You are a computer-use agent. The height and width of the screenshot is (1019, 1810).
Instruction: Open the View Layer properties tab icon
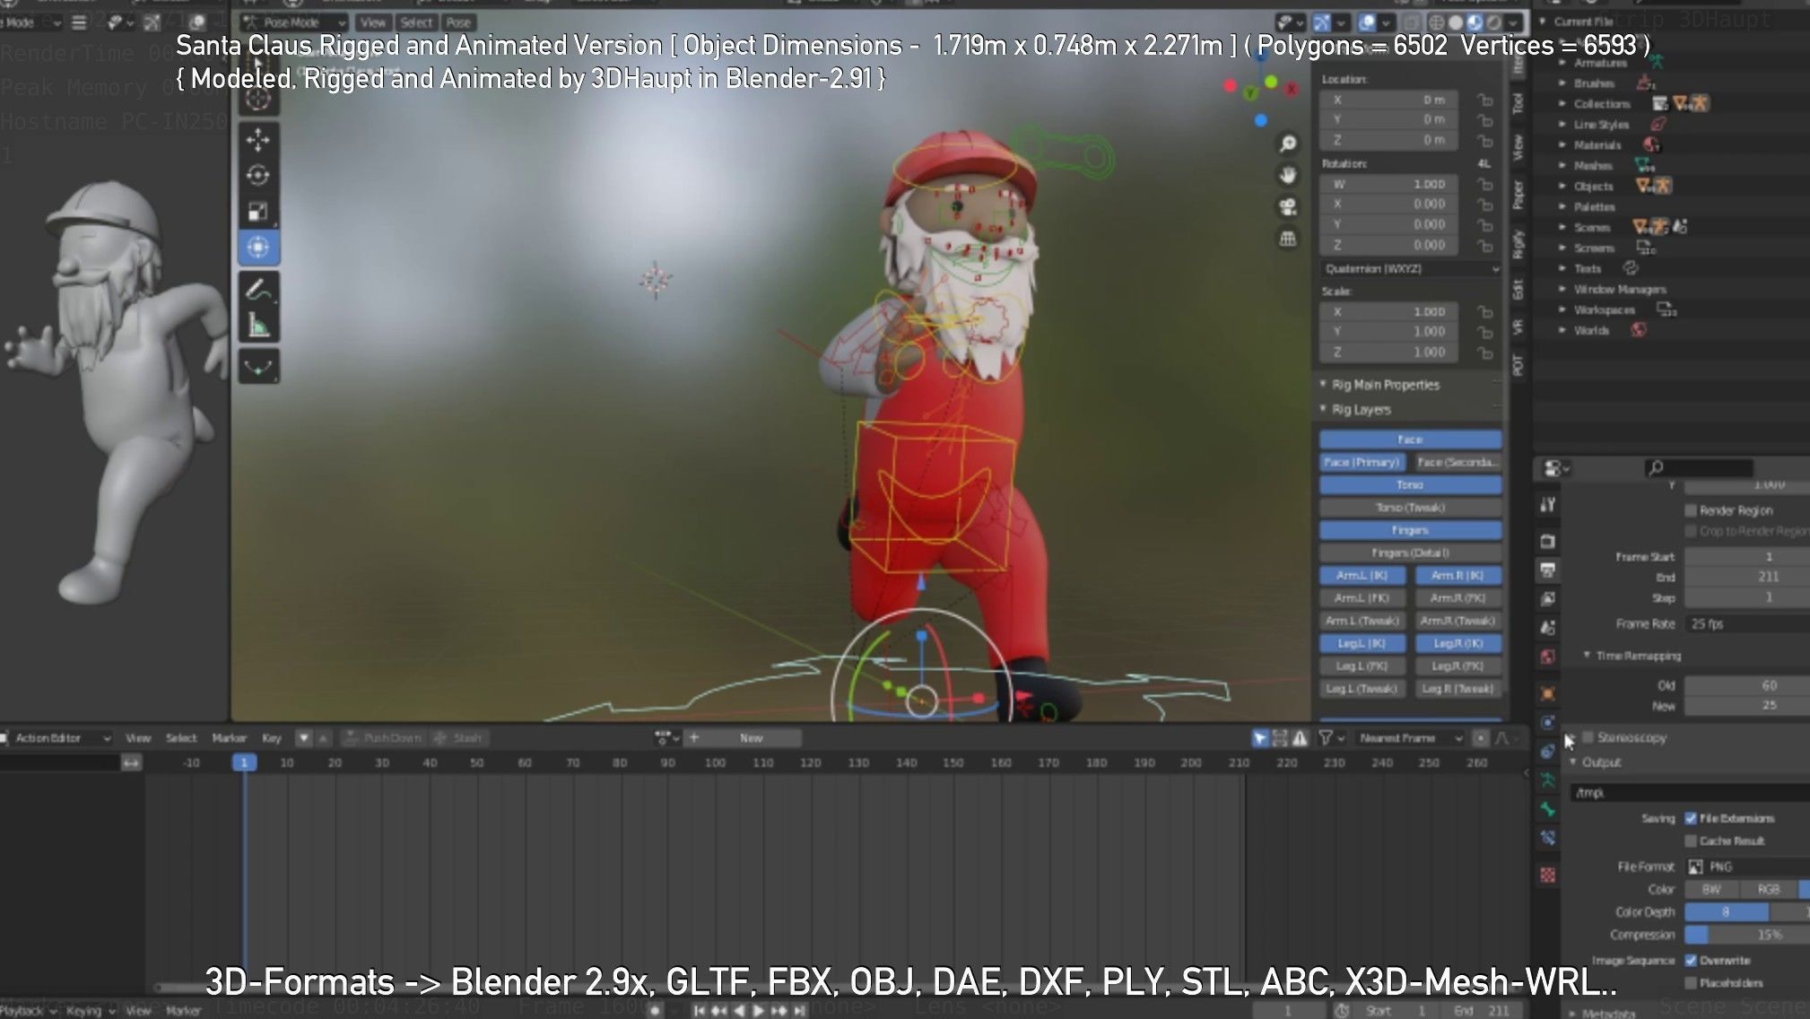(x=1548, y=598)
